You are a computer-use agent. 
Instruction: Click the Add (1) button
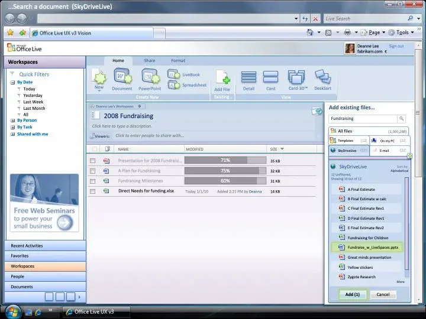pos(353,295)
